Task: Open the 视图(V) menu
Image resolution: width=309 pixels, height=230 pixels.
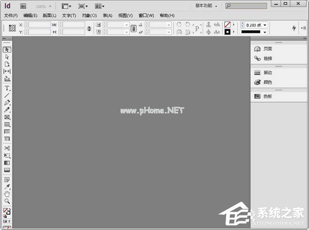Action: (125, 15)
